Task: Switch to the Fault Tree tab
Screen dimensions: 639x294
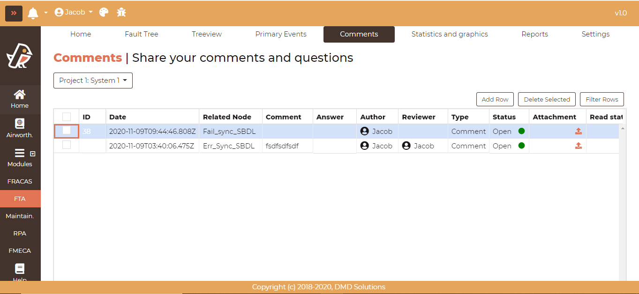Action: pos(141,34)
